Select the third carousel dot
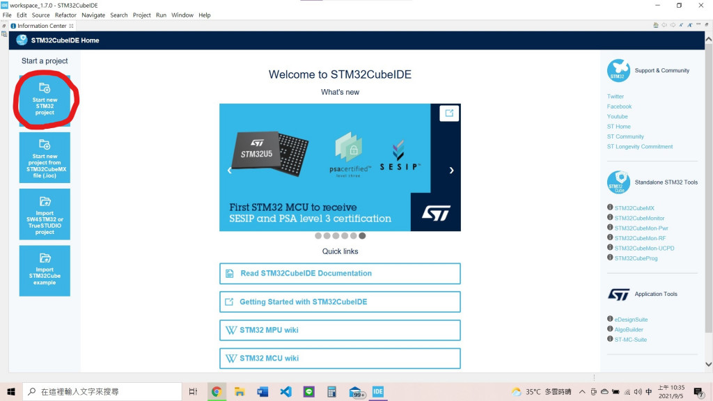 coord(336,235)
